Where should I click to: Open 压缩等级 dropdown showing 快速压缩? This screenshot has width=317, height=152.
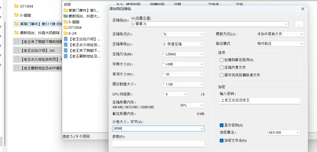tap(183, 44)
